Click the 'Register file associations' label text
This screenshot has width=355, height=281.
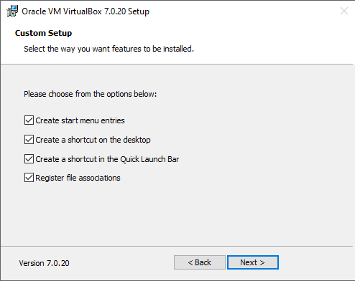[x=78, y=178]
